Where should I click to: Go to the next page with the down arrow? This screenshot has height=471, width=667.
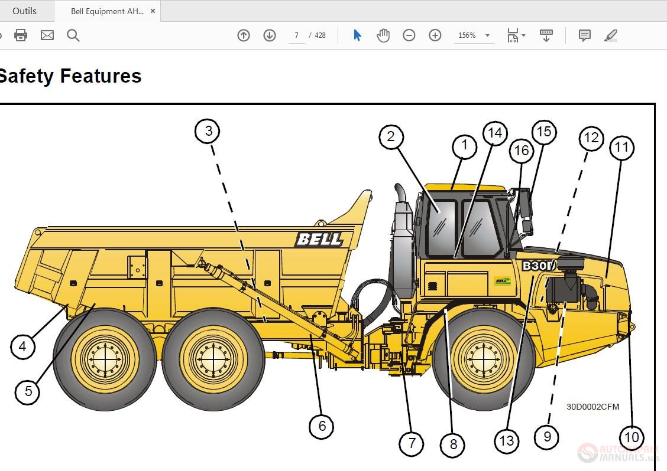(270, 35)
